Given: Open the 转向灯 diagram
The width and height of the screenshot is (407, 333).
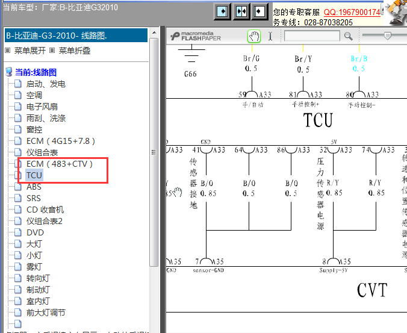Looking at the screenshot, I should click(38, 278).
